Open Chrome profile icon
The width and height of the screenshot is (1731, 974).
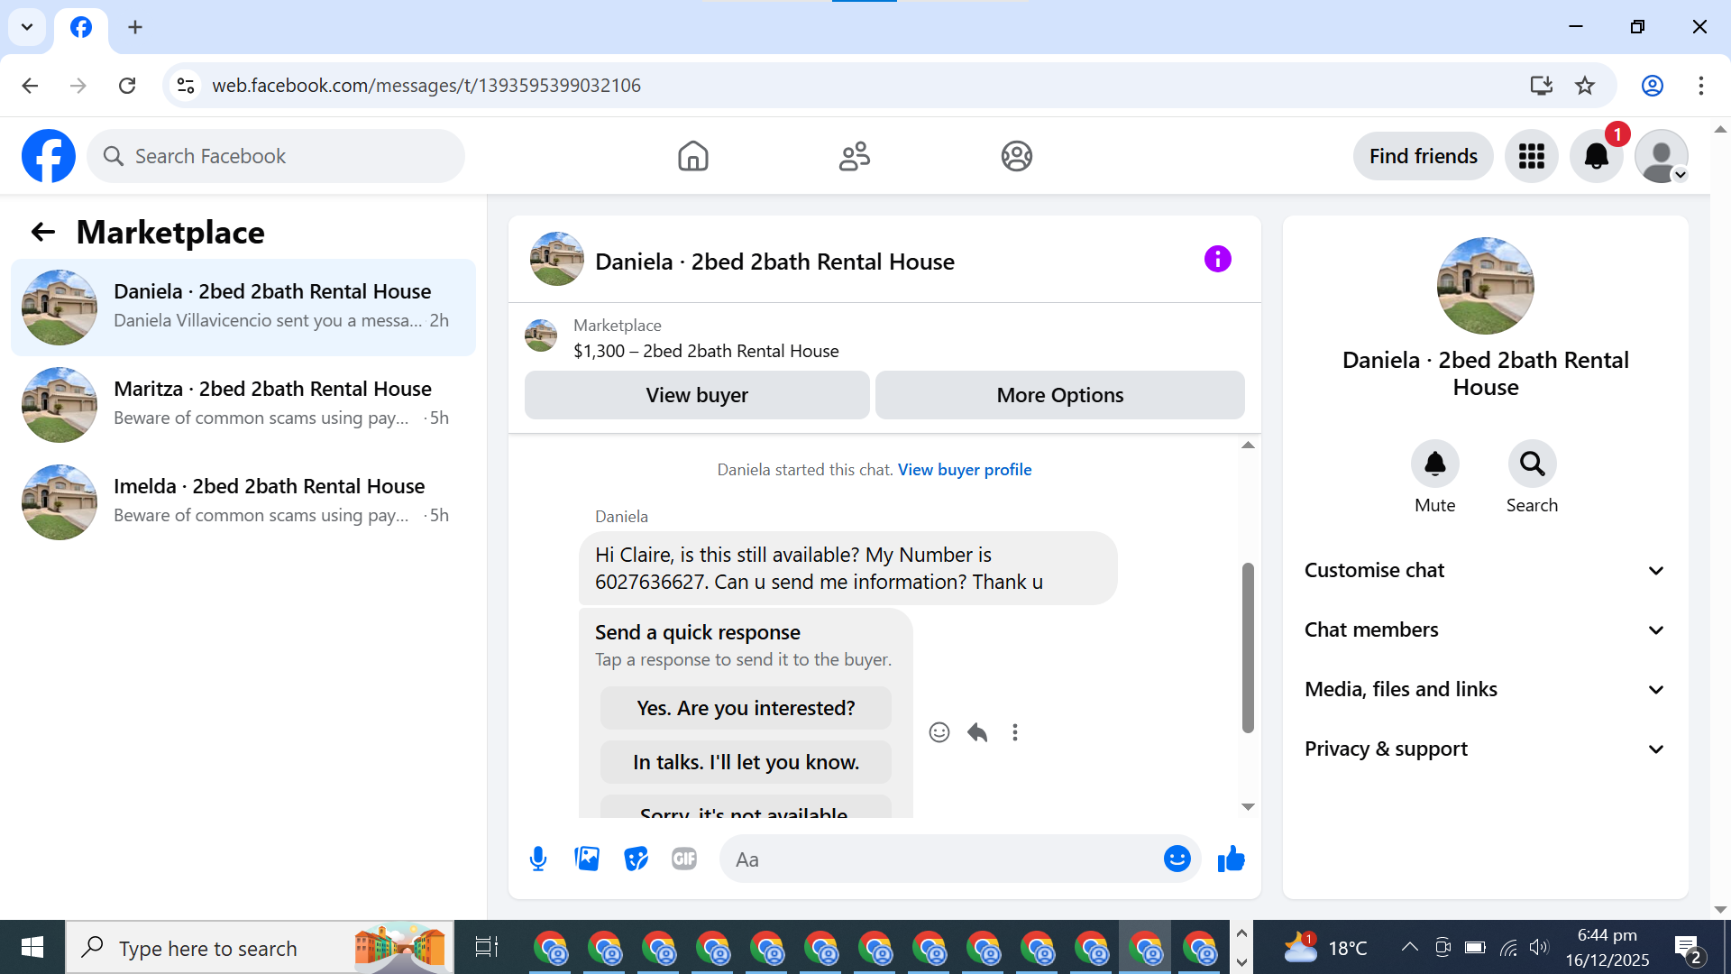[1653, 86]
